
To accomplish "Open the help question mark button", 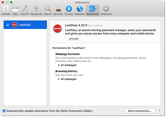I will click(x=159, y=111).
